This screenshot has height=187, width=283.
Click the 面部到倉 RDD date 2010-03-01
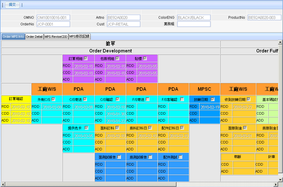coord(244,136)
